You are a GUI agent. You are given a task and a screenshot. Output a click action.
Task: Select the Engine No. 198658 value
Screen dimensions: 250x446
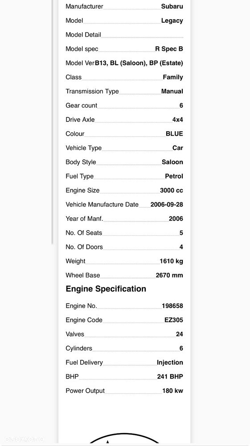(172, 306)
